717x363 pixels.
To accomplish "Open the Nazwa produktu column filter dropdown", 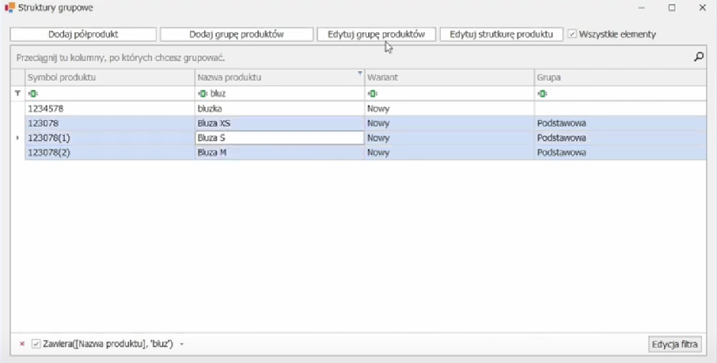I will (x=359, y=74).
